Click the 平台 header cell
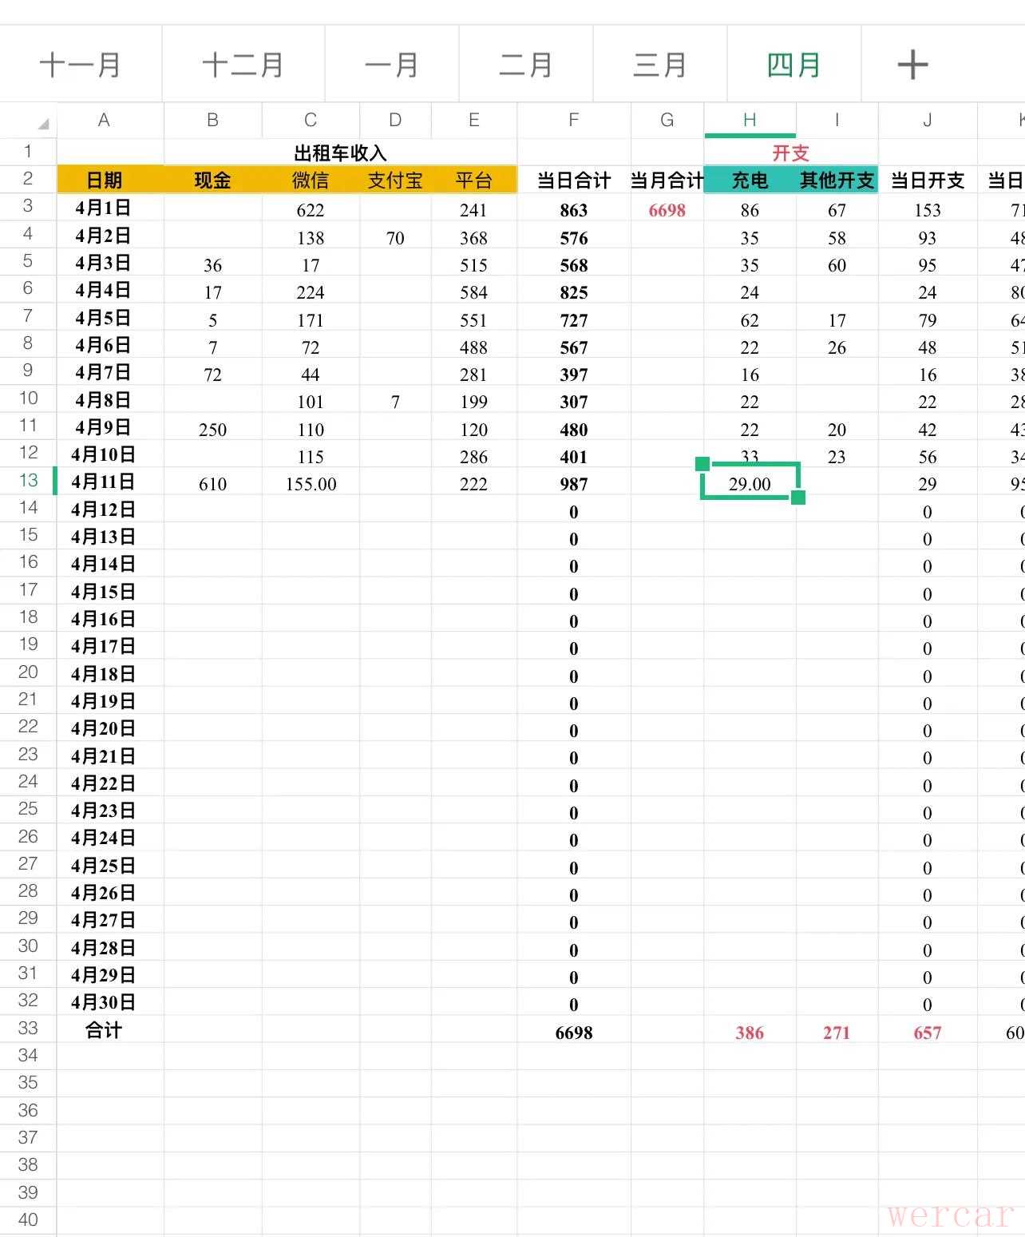Viewport: 1025px width, 1237px height. (474, 180)
